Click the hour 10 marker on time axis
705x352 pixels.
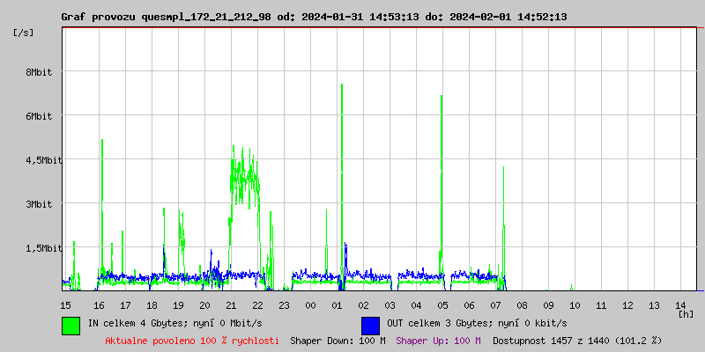click(574, 304)
